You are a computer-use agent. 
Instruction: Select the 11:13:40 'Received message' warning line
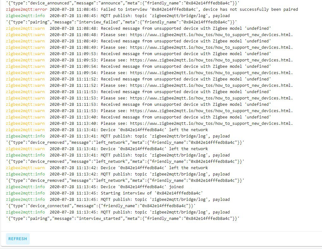tap(139, 117)
